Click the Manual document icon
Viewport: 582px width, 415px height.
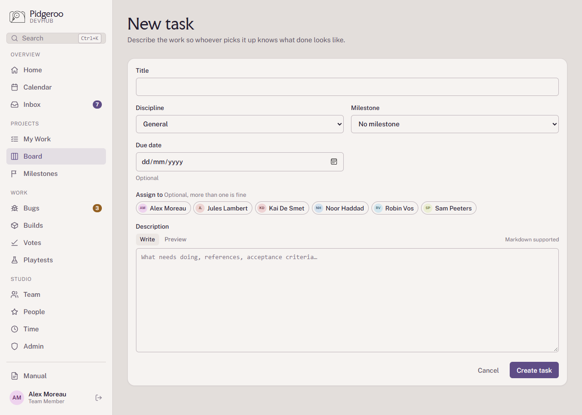pos(15,376)
